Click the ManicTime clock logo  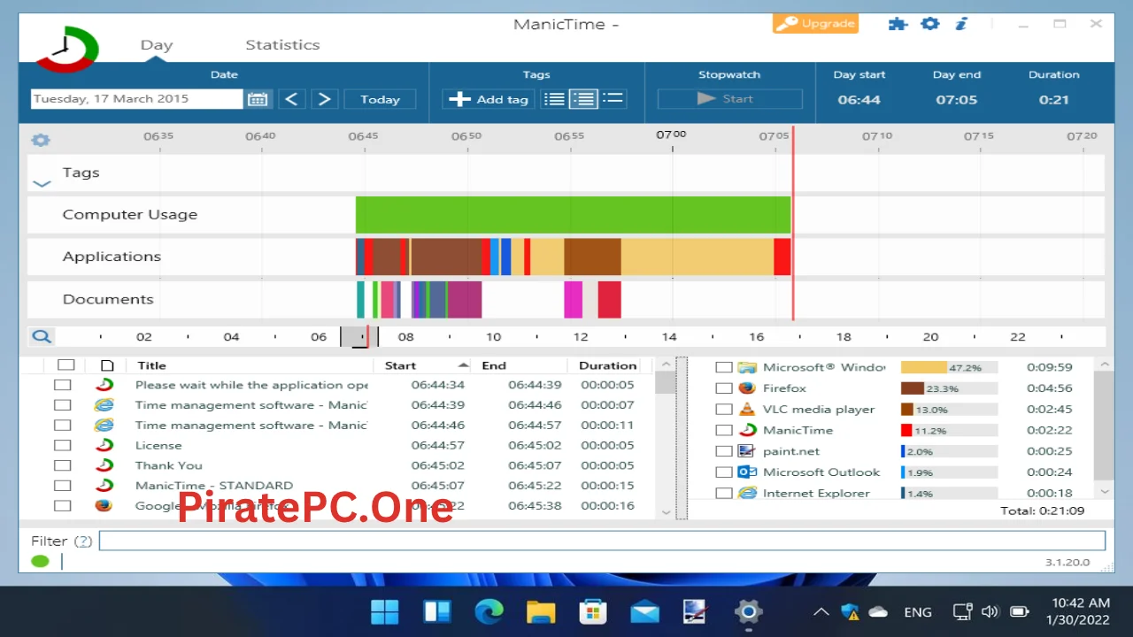67,48
